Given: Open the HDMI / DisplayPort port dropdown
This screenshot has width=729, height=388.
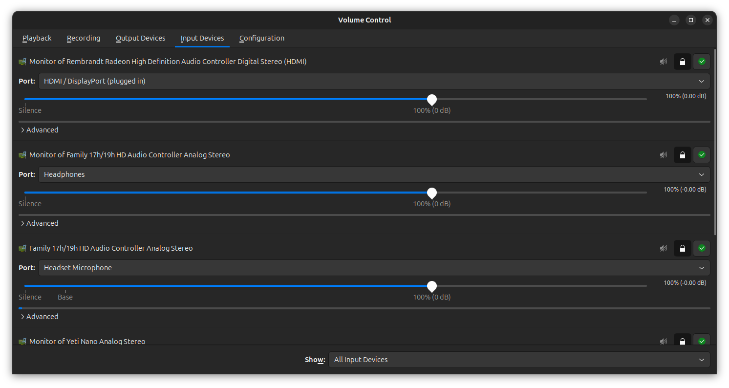Looking at the screenshot, I should point(374,81).
